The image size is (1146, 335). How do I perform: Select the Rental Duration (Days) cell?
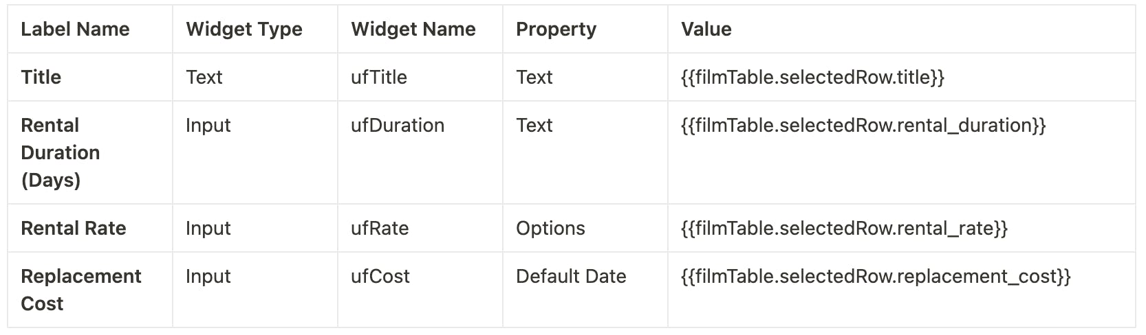(61, 152)
